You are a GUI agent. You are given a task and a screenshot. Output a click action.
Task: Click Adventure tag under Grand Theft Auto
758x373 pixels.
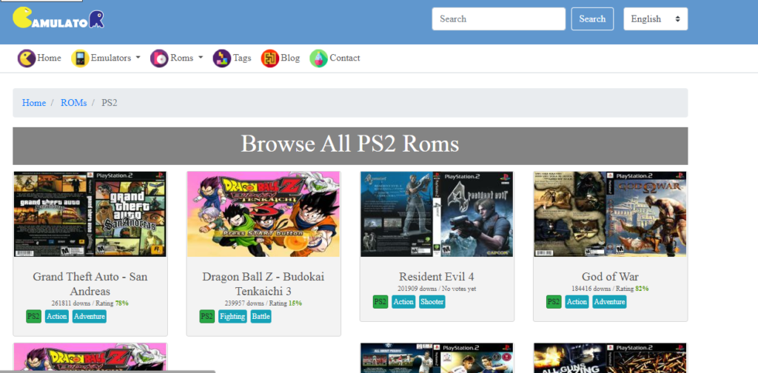coord(90,317)
